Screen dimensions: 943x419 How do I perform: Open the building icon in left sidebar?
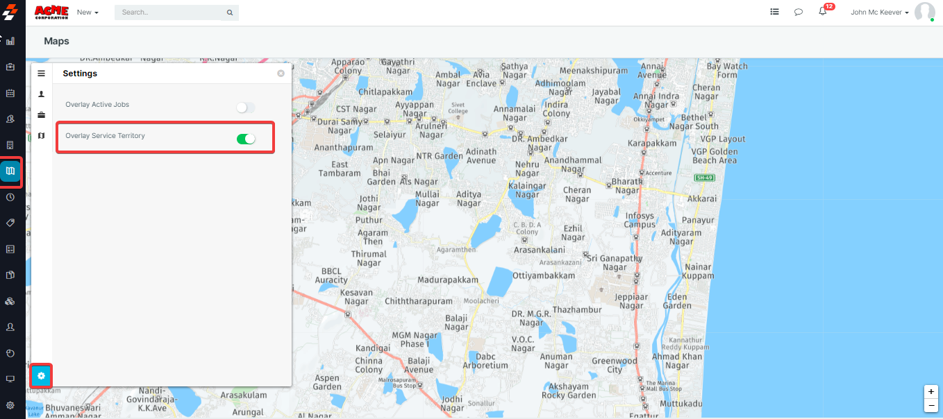(x=10, y=145)
